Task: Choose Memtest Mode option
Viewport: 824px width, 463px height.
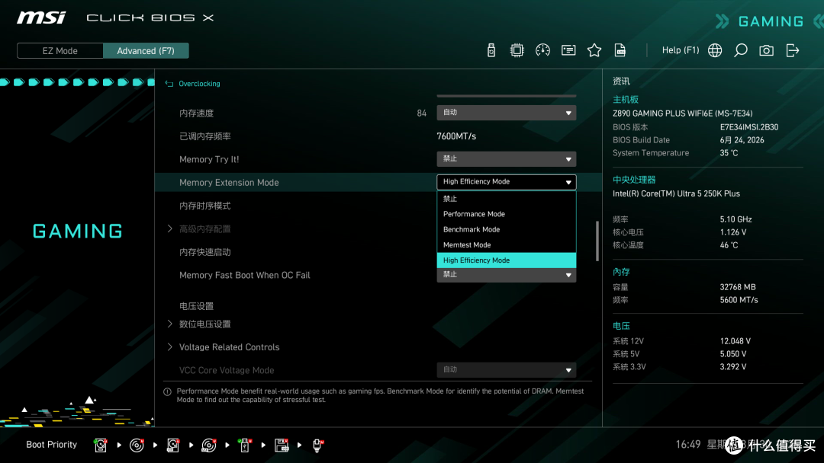Action: click(506, 245)
